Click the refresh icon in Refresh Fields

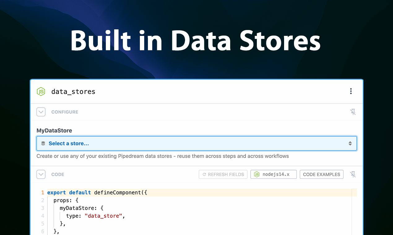tap(204, 174)
